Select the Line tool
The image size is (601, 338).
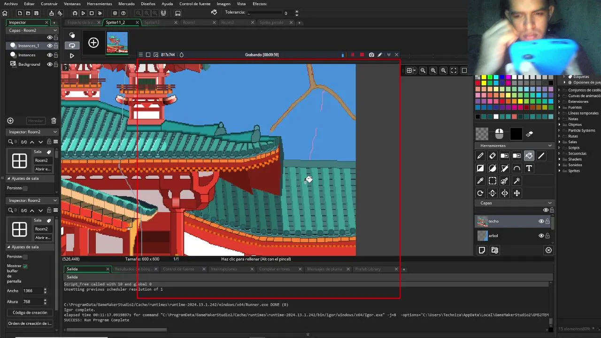coord(541,156)
